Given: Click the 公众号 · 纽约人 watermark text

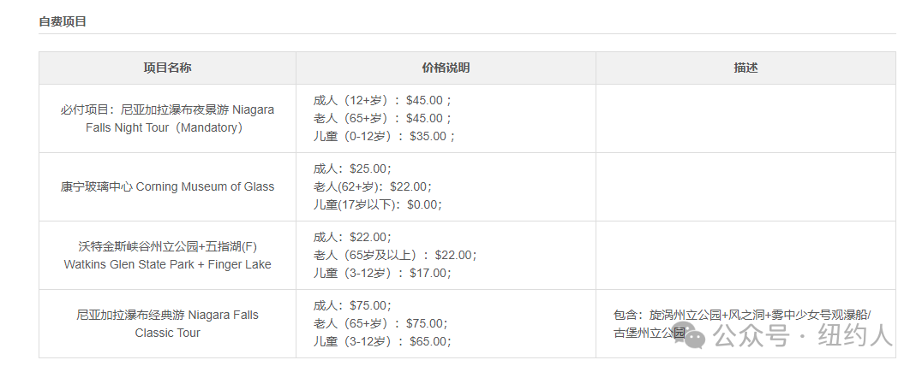Looking at the screenshot, I should point(803,337).
